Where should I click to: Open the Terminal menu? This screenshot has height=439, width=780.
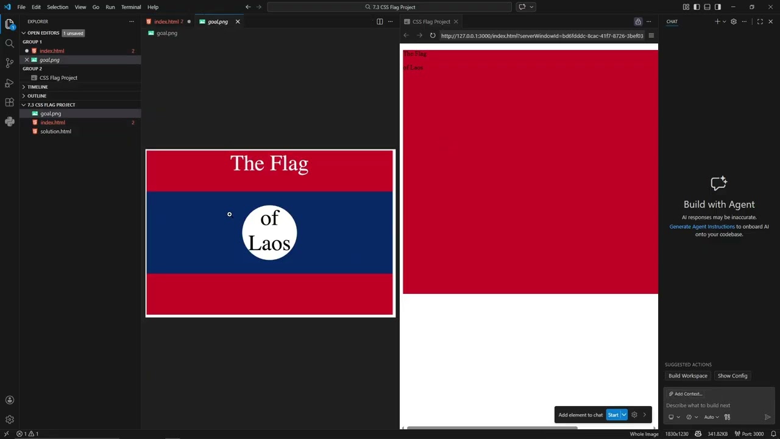[131, 7]
